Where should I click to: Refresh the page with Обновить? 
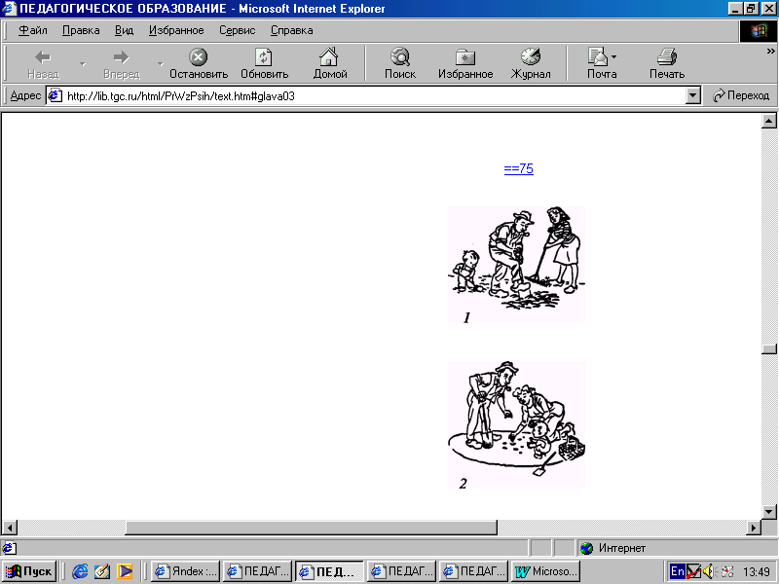264,63
